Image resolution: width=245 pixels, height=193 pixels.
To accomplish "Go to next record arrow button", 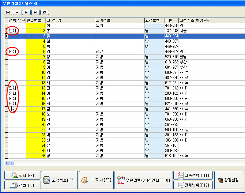I will (26, 12).
